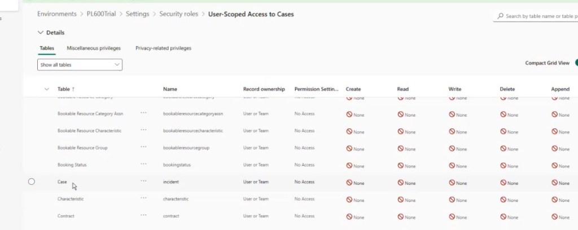The image size is (578, 230).
Task: Open the Environments breadcrumb link
Action: (57, 14)
